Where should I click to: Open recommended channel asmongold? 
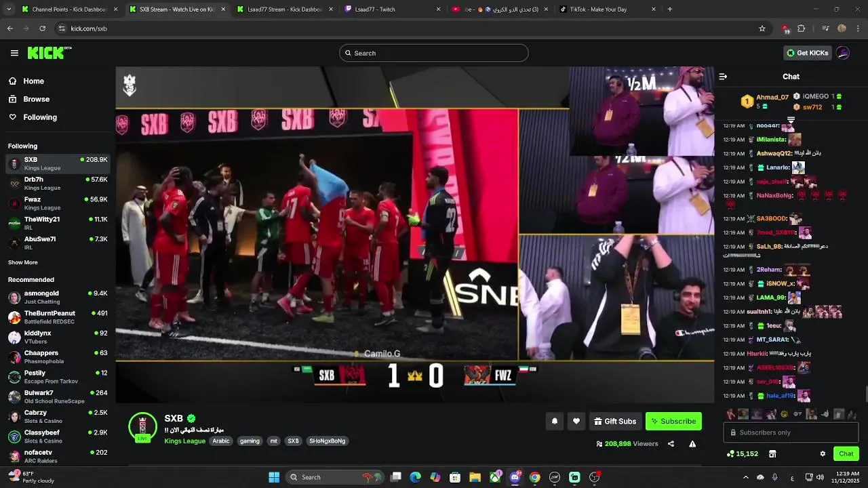58,297
